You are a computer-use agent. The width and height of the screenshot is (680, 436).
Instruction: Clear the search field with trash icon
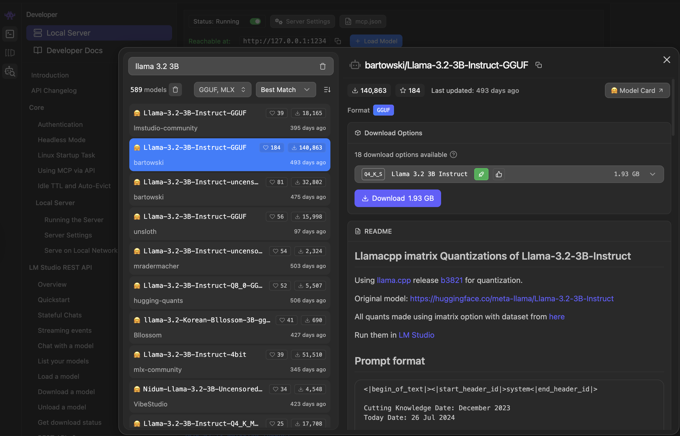322,66
